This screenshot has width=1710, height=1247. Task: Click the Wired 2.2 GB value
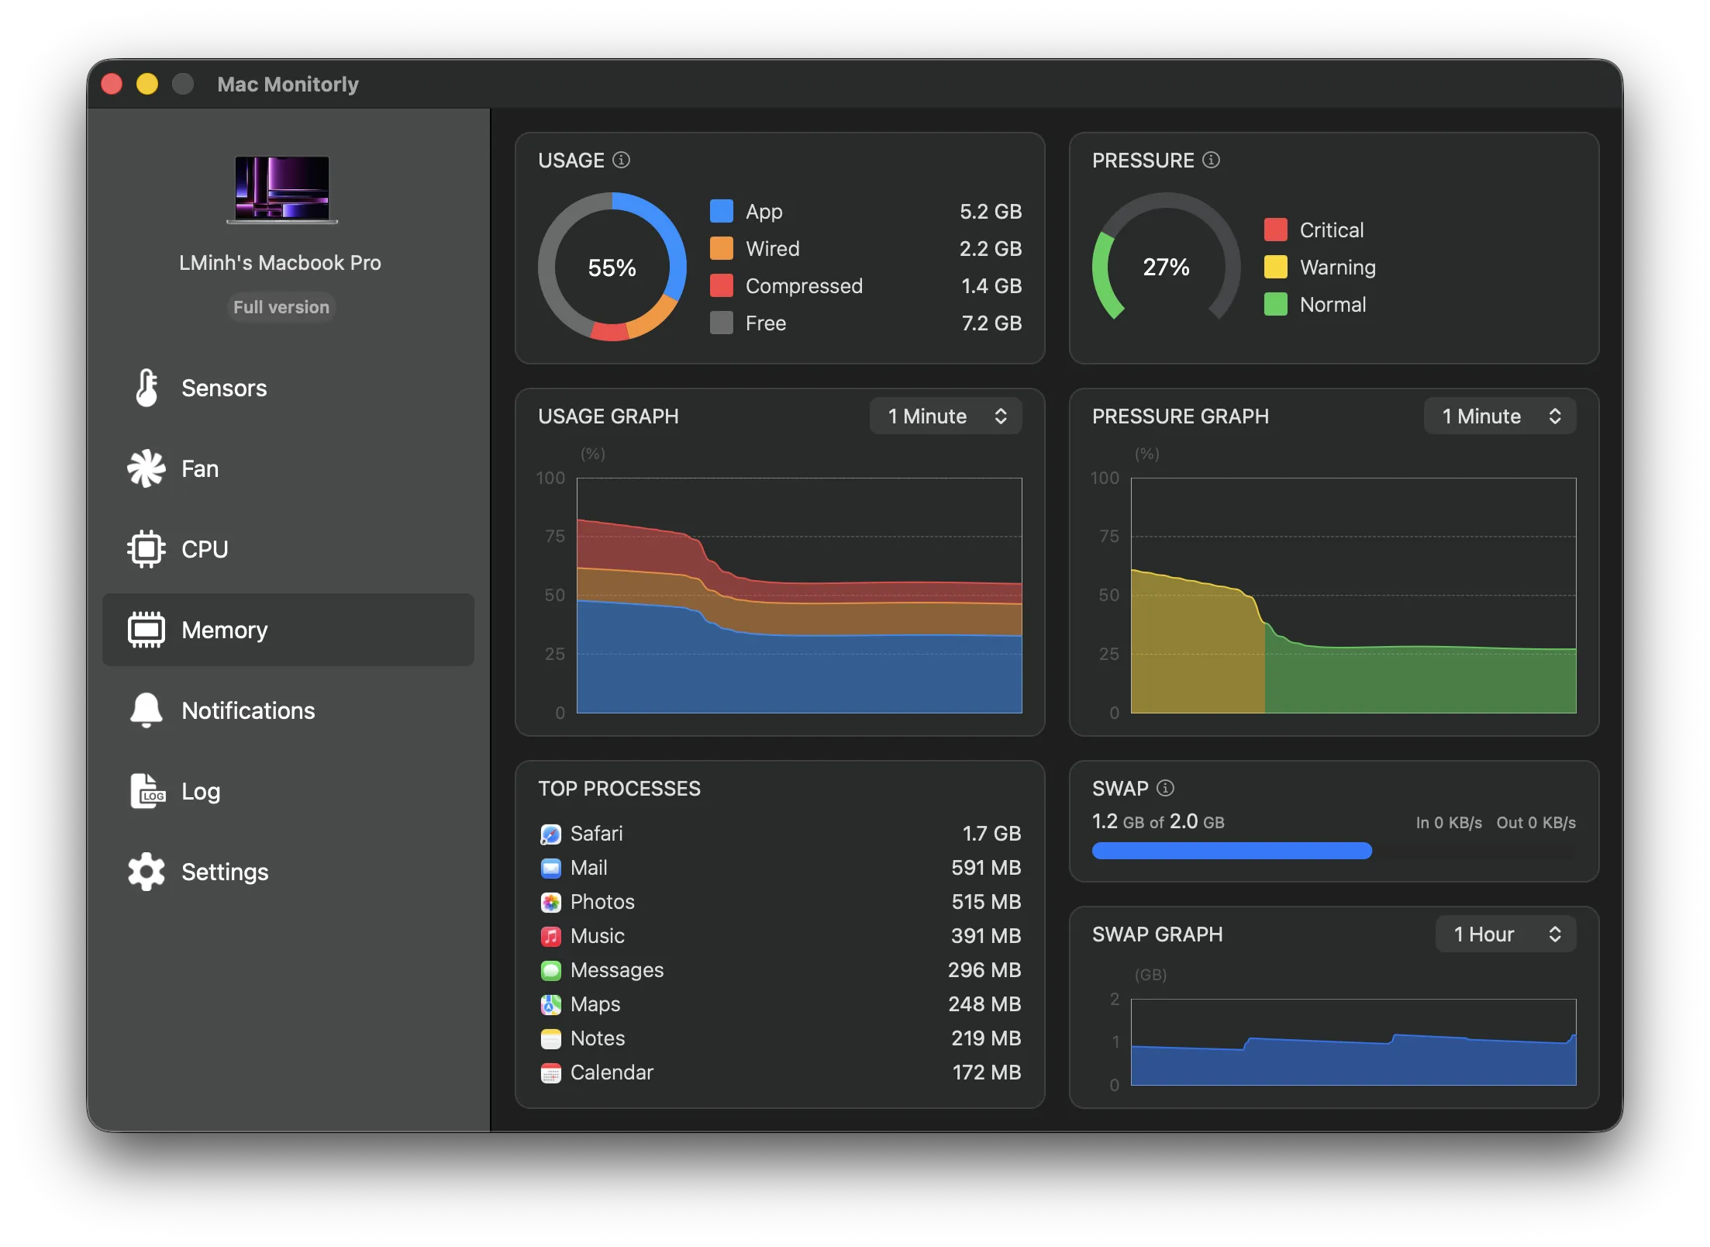(x=991, y=248)
